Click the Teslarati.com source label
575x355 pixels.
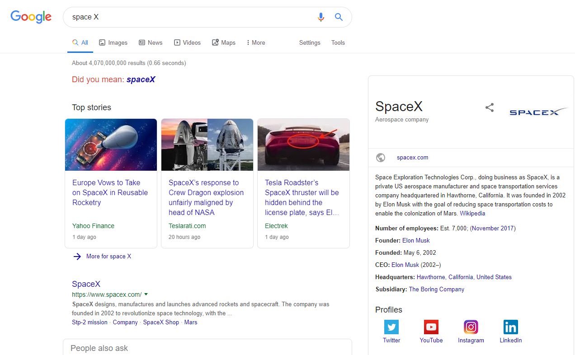coord(187,226)
